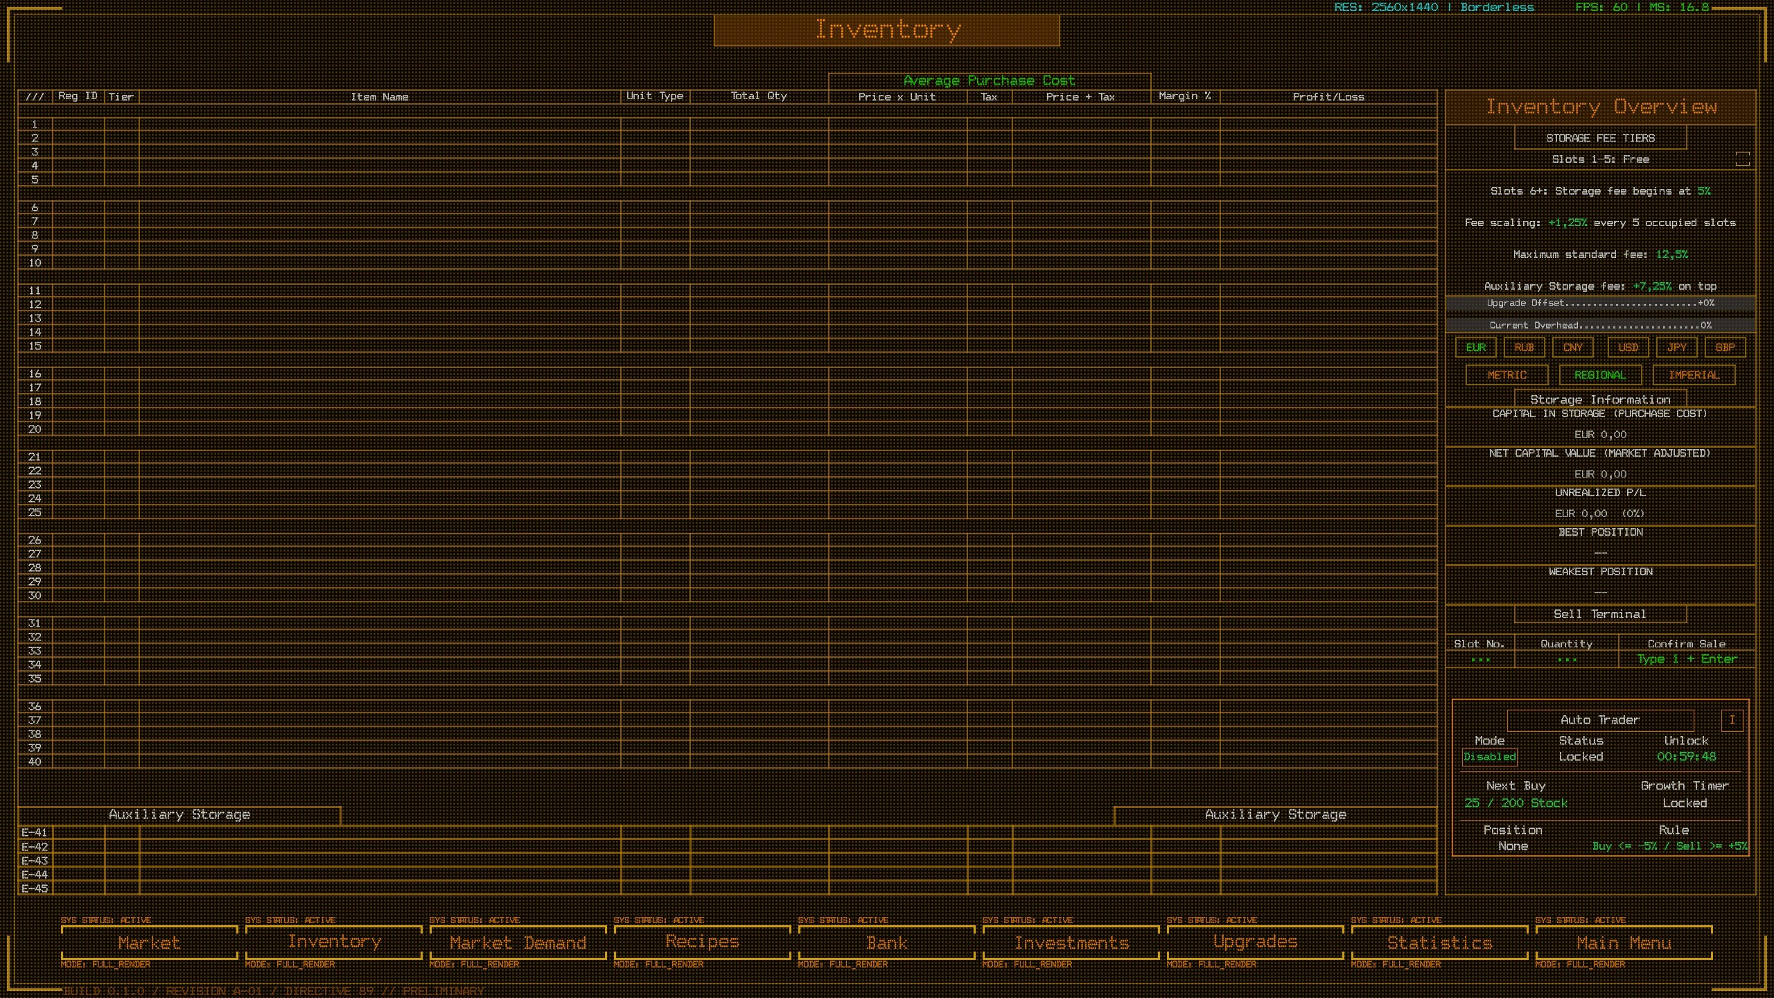Screen dimensions: 1774x998
Task: Click the Current Overhead 0% bar
Action: point(1600,325)
